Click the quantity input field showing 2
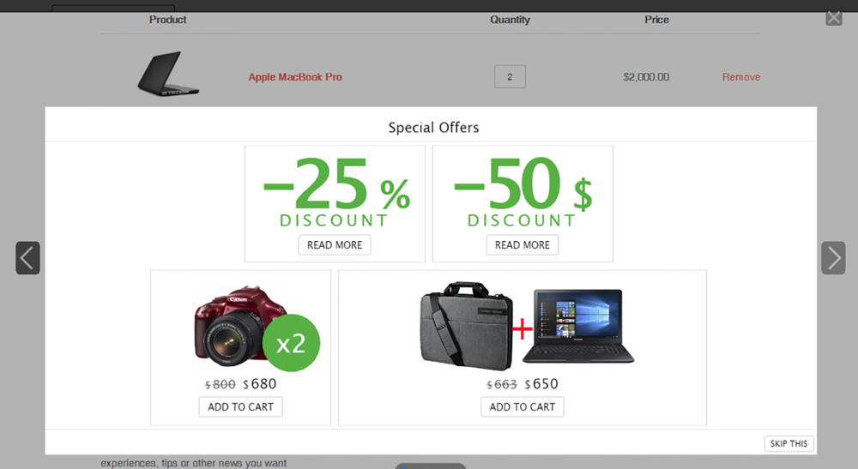 [510, 76]
